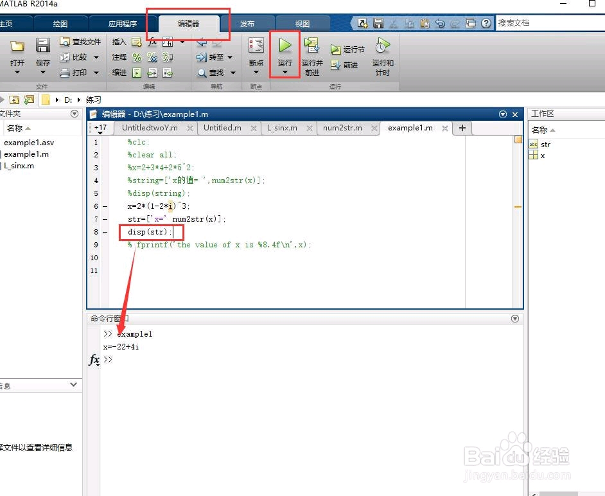Open the editor panel actions menu

click(502, 114)
